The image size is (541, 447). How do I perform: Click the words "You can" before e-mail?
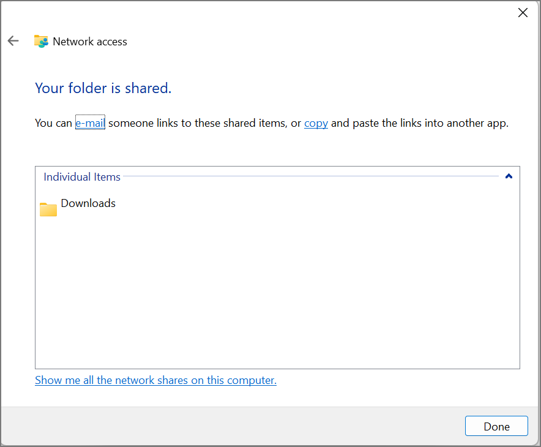tap(53, 123)
